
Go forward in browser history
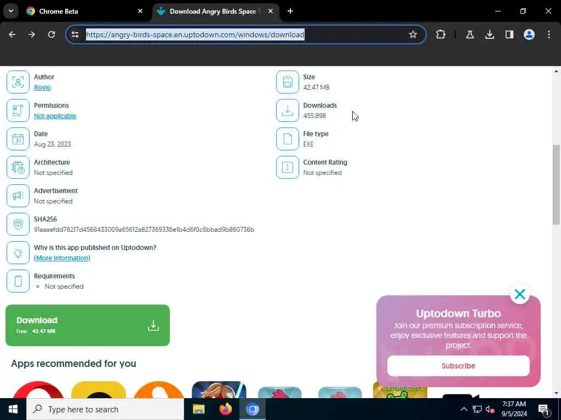tap(32, 34)
